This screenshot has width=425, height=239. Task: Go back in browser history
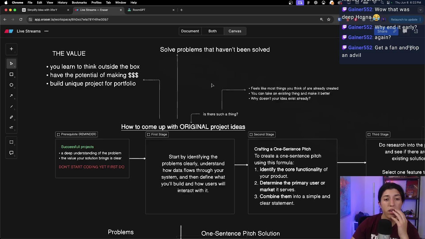(5, 20)
